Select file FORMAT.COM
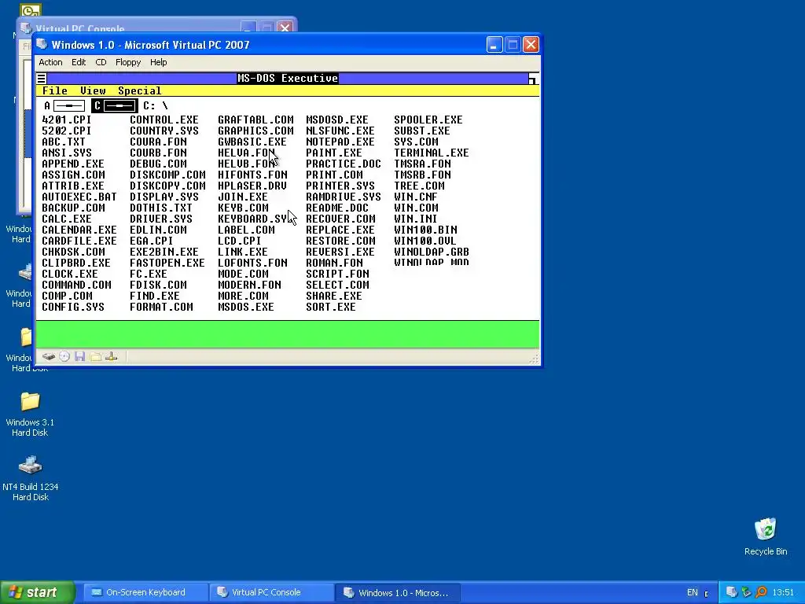 click(x=161, y=308)
